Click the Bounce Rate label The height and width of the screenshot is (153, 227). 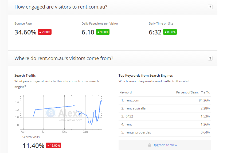click(x=23, y=23)
